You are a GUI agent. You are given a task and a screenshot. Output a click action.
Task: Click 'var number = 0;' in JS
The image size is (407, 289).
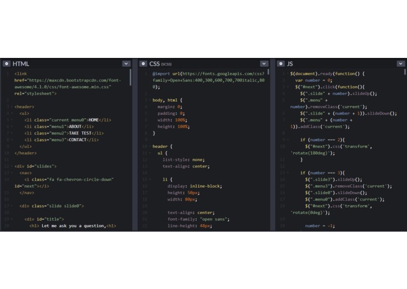pyautogui.click(x=313, y=80)
